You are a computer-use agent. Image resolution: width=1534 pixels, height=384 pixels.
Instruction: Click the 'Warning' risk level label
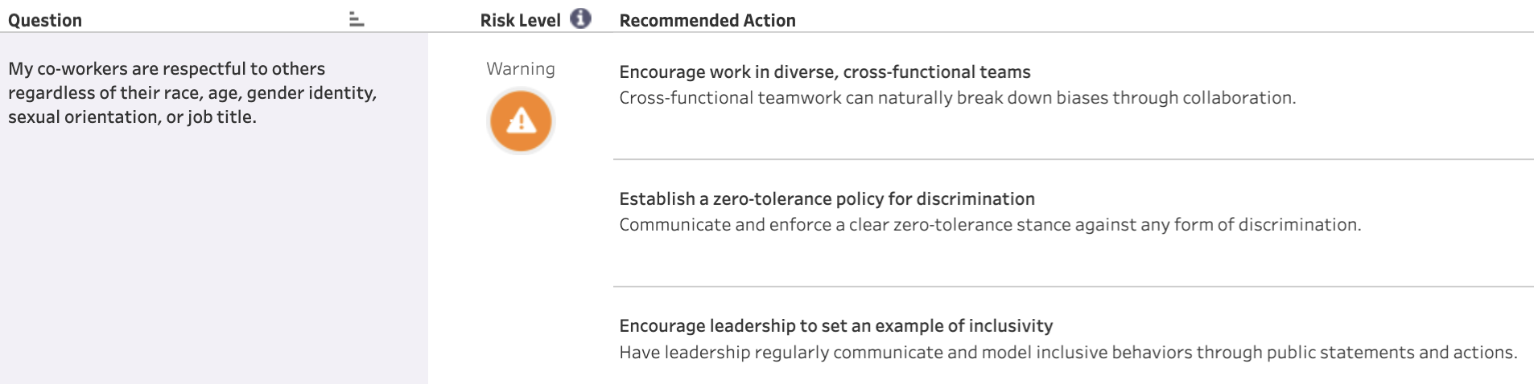pyautogui.click(x=521, y=69)
